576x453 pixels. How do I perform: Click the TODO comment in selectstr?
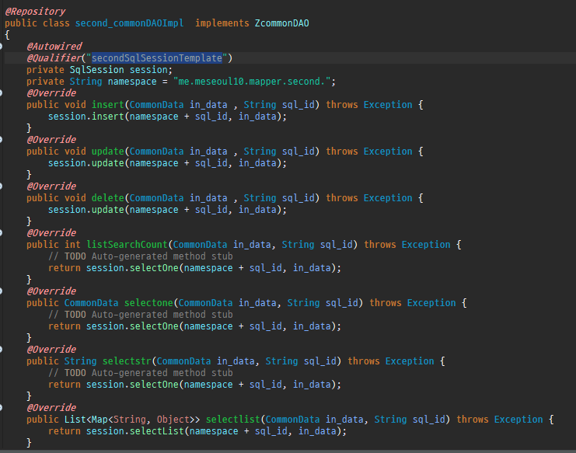(x=141, y=373)
